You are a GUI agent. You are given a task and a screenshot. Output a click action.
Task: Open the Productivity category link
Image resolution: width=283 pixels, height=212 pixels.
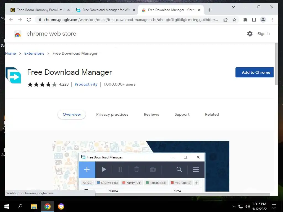click(86, 84)
